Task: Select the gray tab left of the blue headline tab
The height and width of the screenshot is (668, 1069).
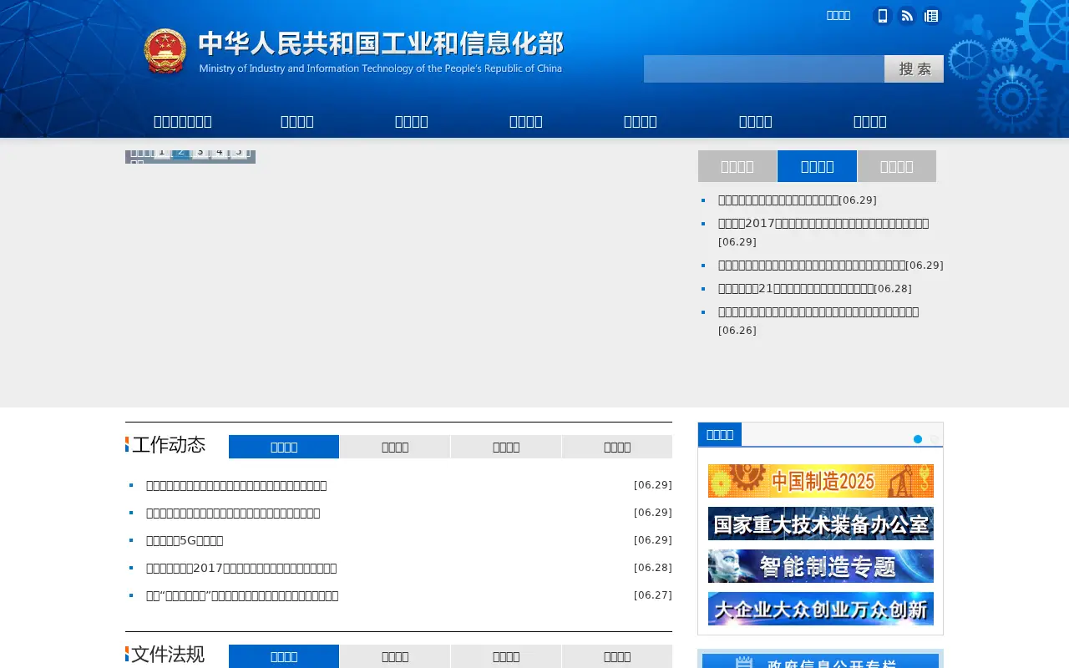Action: [x=737, y=166]
